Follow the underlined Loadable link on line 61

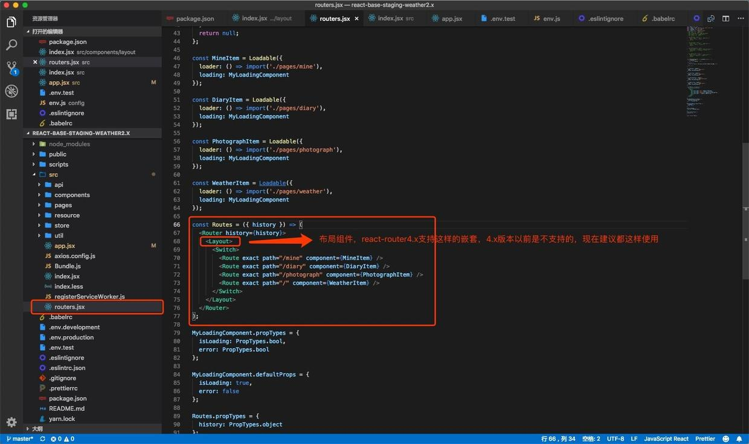point(272,183)
